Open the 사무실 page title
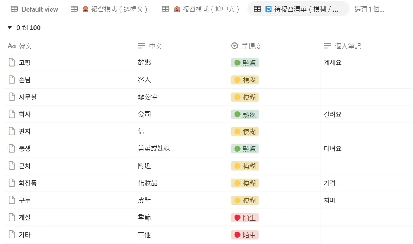This screenshot has width=413, height=244. [x=28, y=97]
